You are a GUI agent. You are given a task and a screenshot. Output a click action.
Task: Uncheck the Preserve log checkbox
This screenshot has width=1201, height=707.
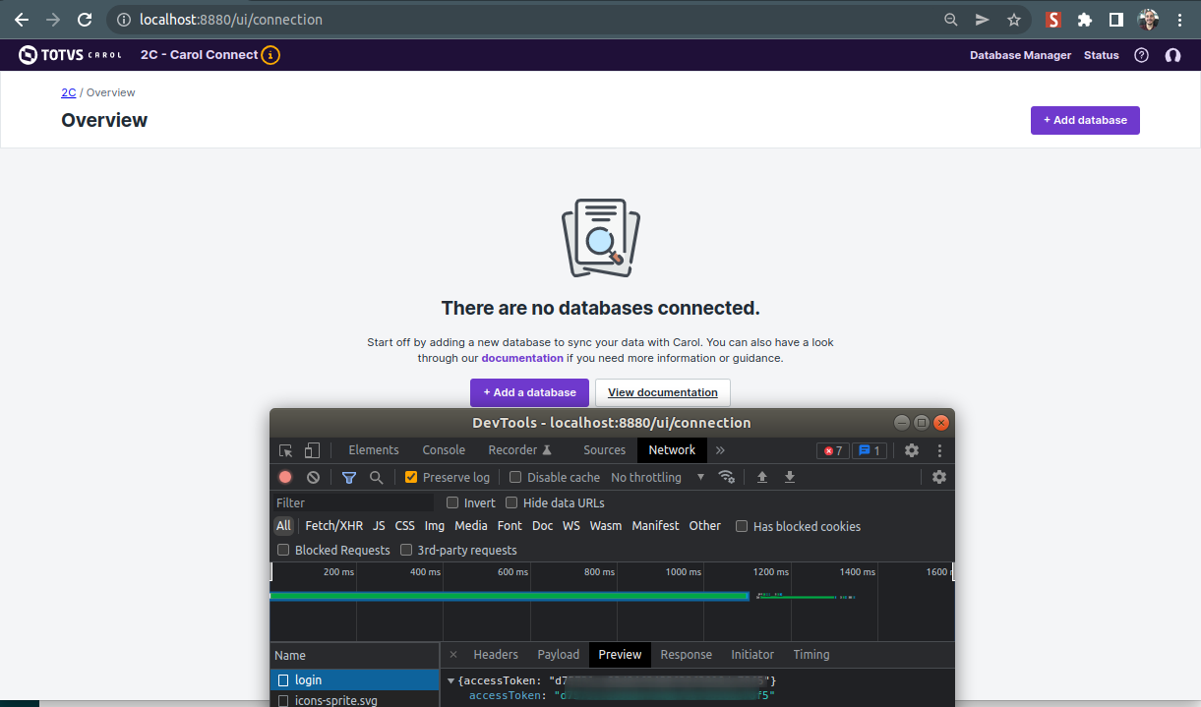click(x=411, y=477)
